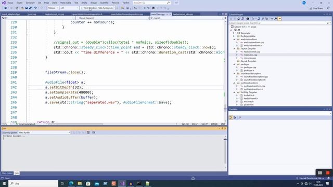
Task: Select packager.cpp in Solution Explorer
Action: point(250,68)
